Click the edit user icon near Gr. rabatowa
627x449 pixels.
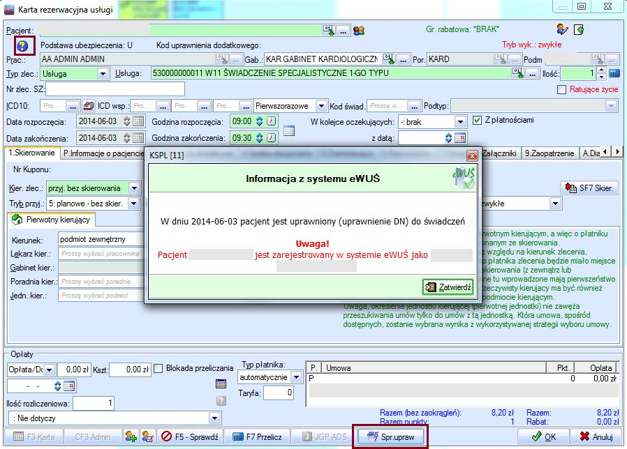coord(562,29)
